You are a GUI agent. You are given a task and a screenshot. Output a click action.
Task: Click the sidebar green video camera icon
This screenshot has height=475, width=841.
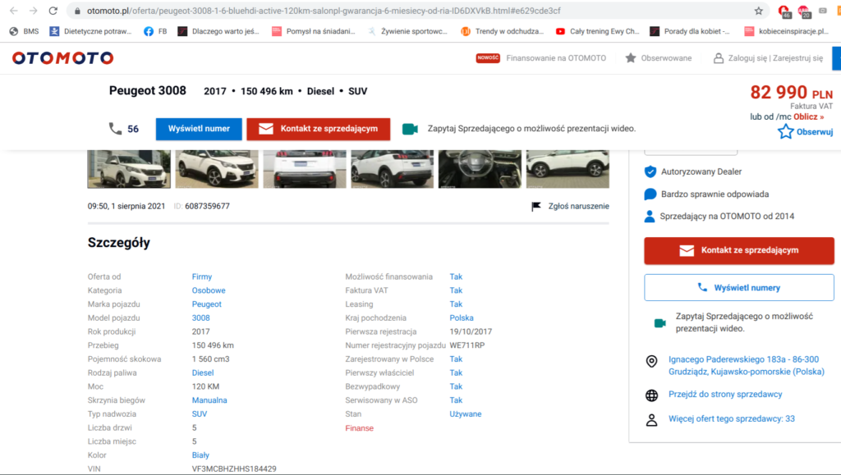click(x=660, y=323)
